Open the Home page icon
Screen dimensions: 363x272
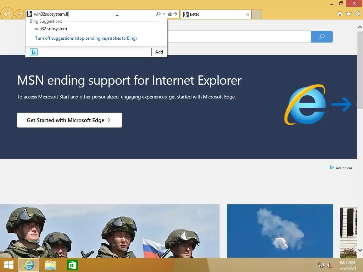tap(340, 14)
